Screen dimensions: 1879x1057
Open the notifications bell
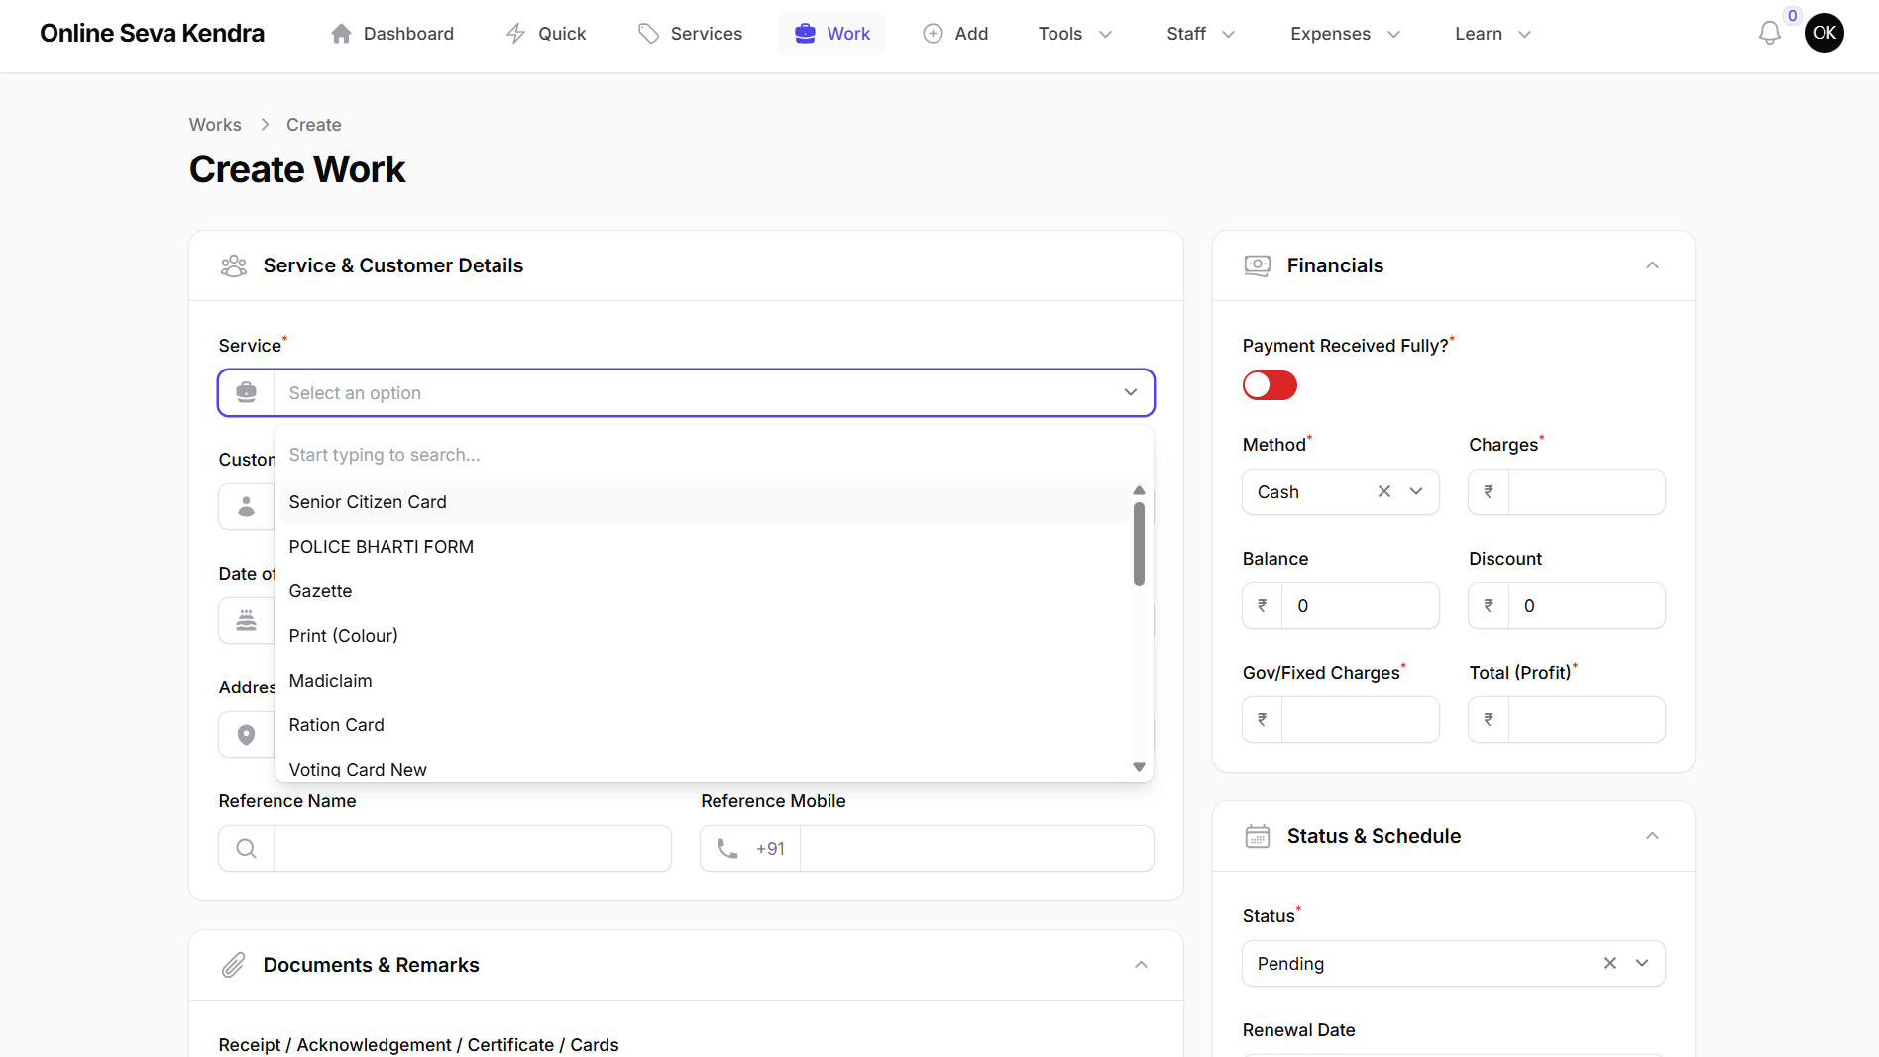point(1769,34)
